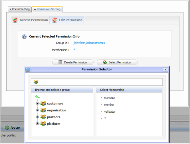Expand the organization tree node

[x=37, y=110]
